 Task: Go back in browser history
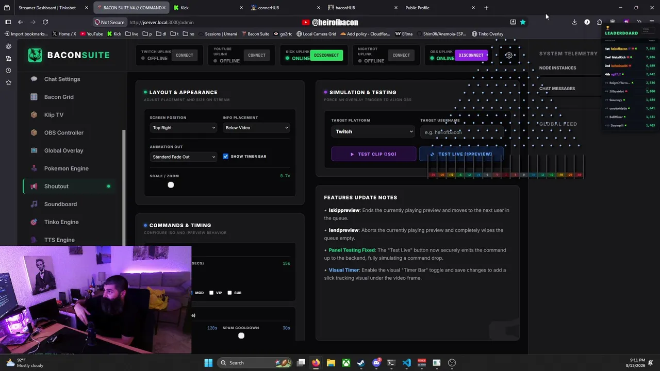click(21, 22)
